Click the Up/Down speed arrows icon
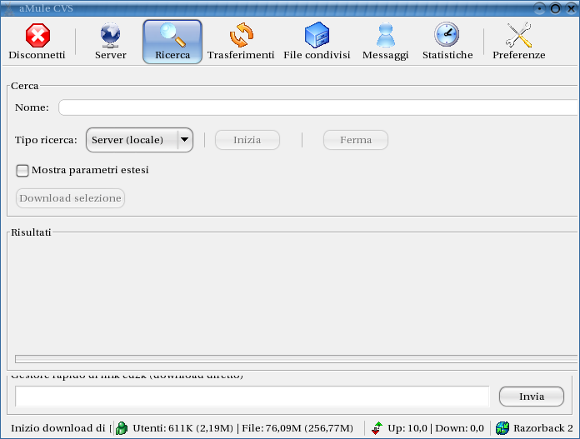 (377, 428)
